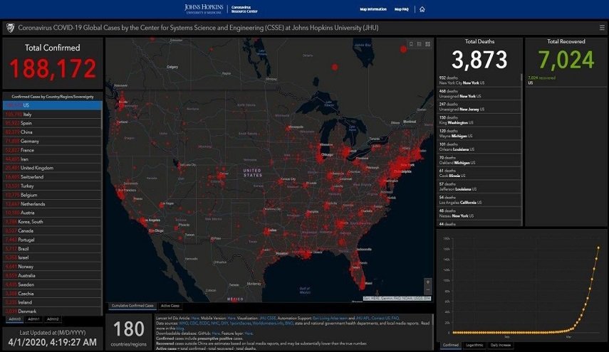Click the 54 deaths Los Angeles entry
609x352 pixels.
(479, 200)
